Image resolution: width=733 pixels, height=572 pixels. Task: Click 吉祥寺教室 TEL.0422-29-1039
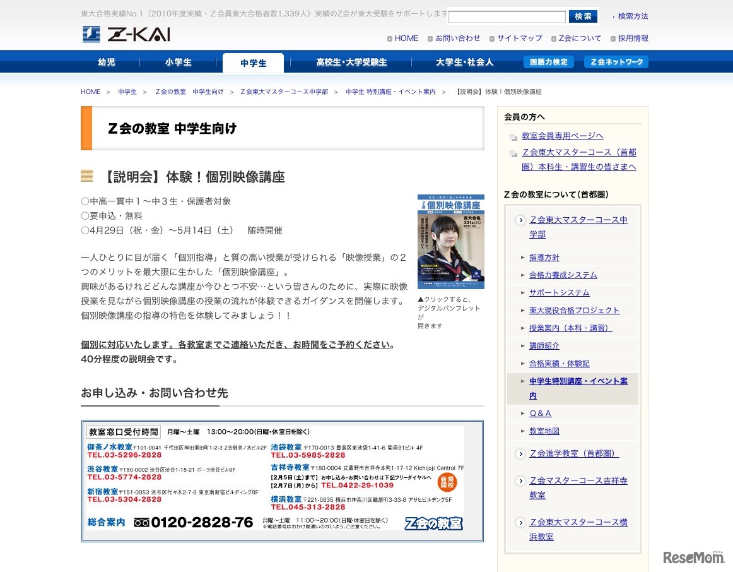(357, 486)
